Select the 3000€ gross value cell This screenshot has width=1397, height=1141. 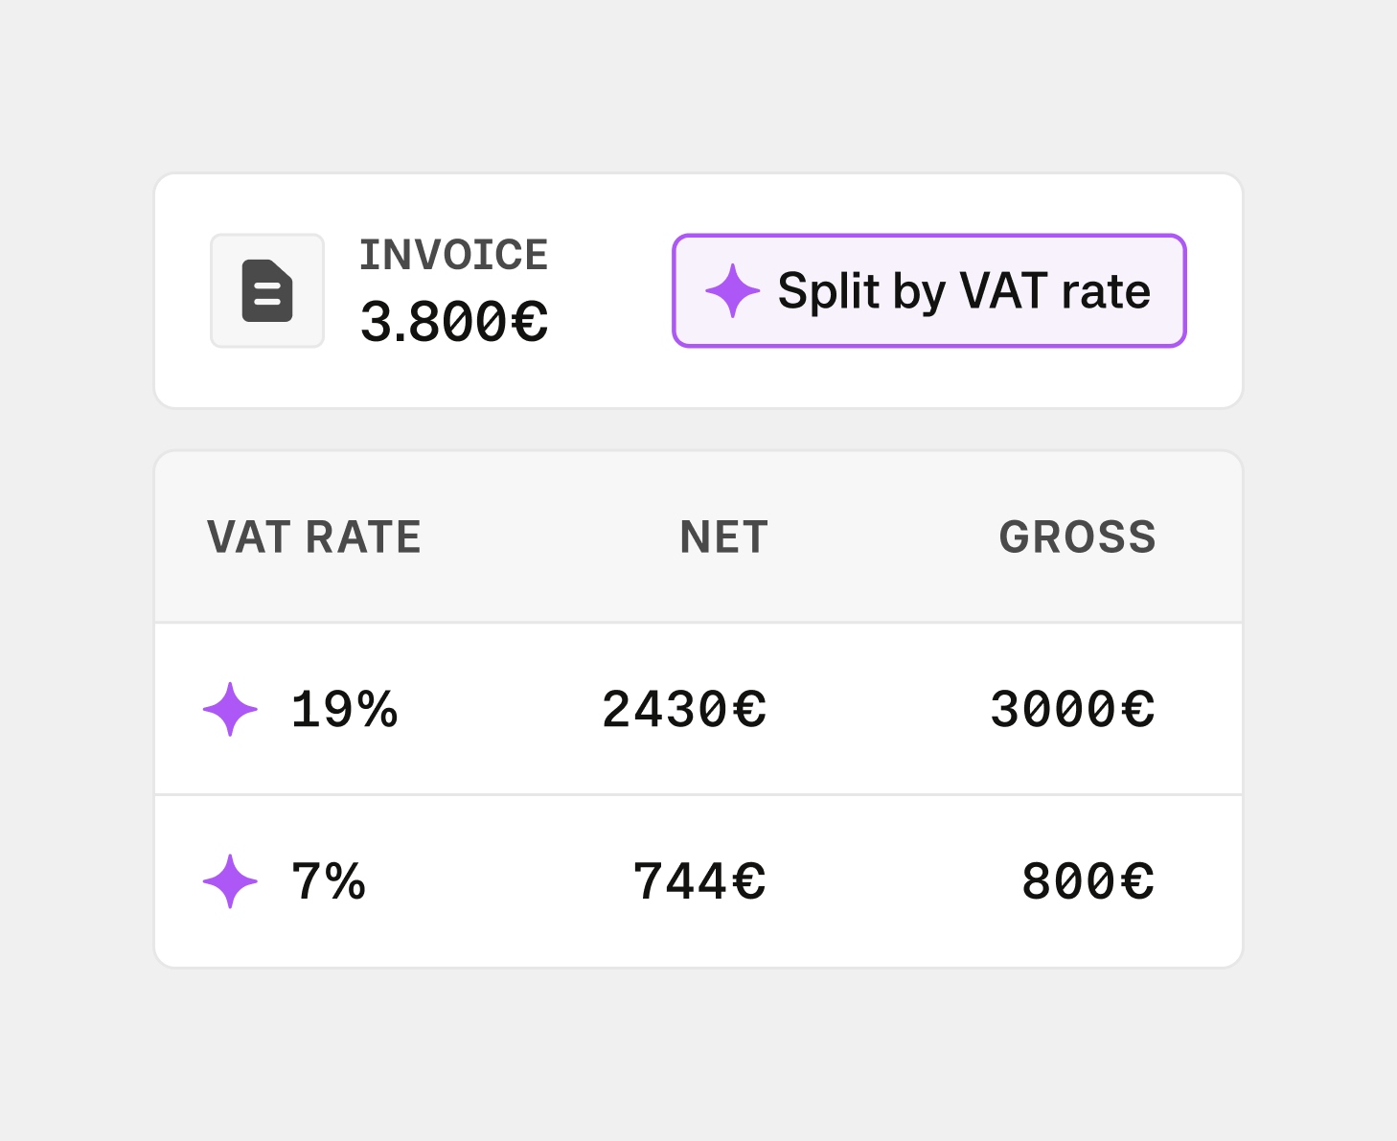(1073, 710)
